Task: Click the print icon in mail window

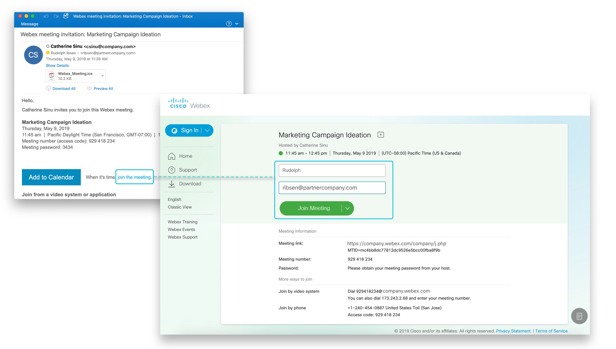Action: (66, 16)
